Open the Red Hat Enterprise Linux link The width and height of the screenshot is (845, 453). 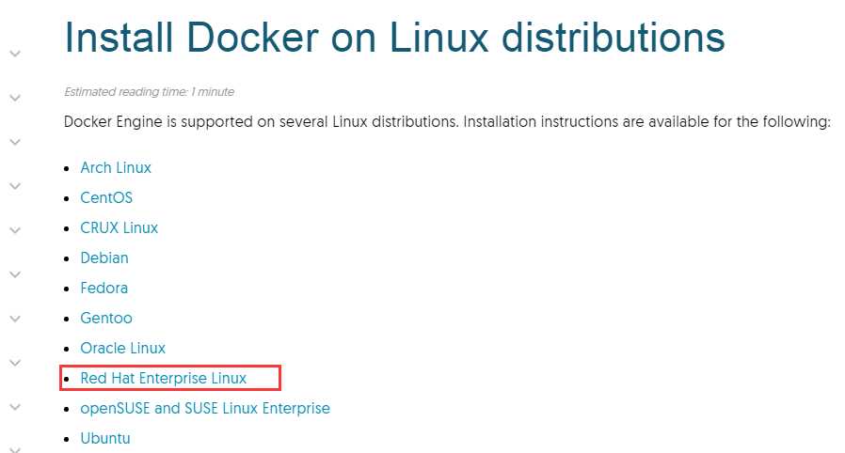pos(164,379)
